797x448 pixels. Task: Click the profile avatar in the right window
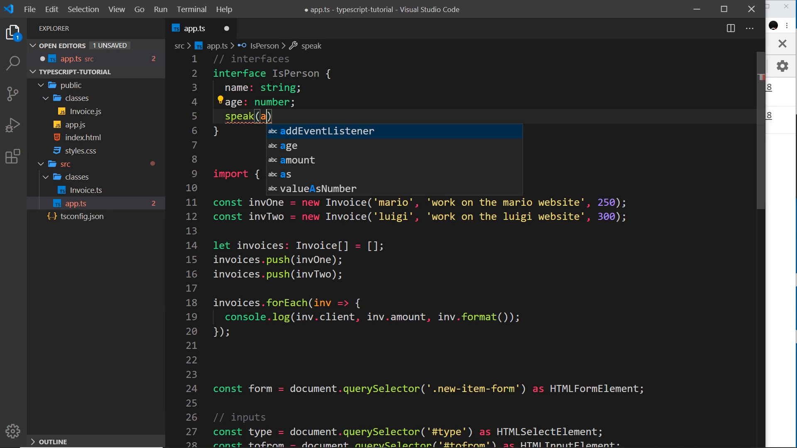pos(773,25)
